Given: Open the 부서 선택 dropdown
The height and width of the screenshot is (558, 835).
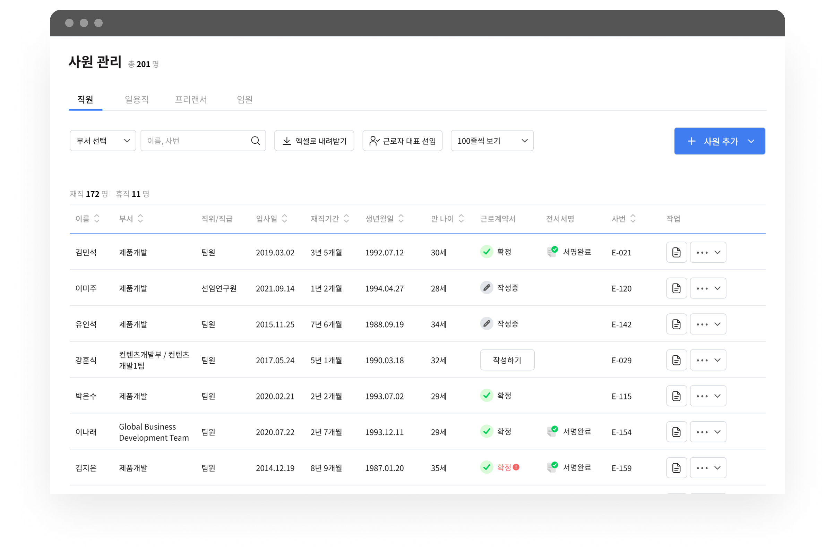Looking at the screenshot, I should tap(103, 141).
